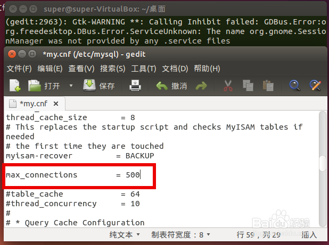Maximize the terminal window behind gedit

coord(33,9)
